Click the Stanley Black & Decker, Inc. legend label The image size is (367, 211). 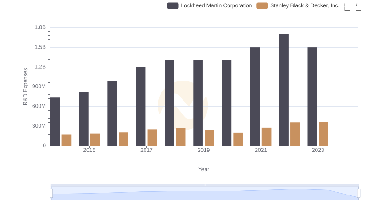pos(305,6)
